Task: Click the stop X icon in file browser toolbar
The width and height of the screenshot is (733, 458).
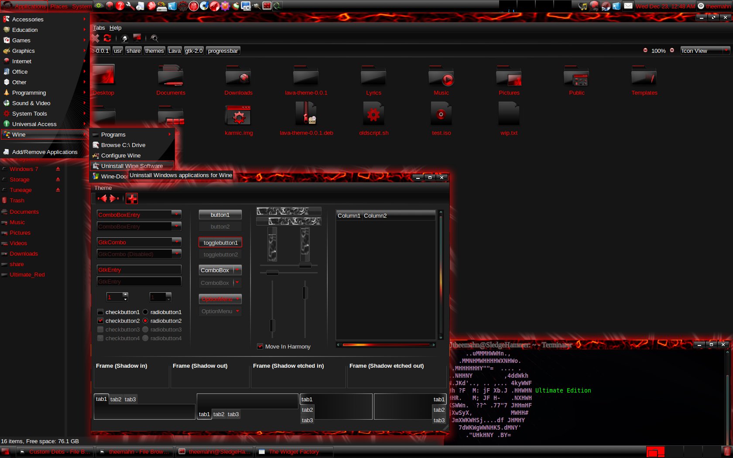Action: [96, 38]
